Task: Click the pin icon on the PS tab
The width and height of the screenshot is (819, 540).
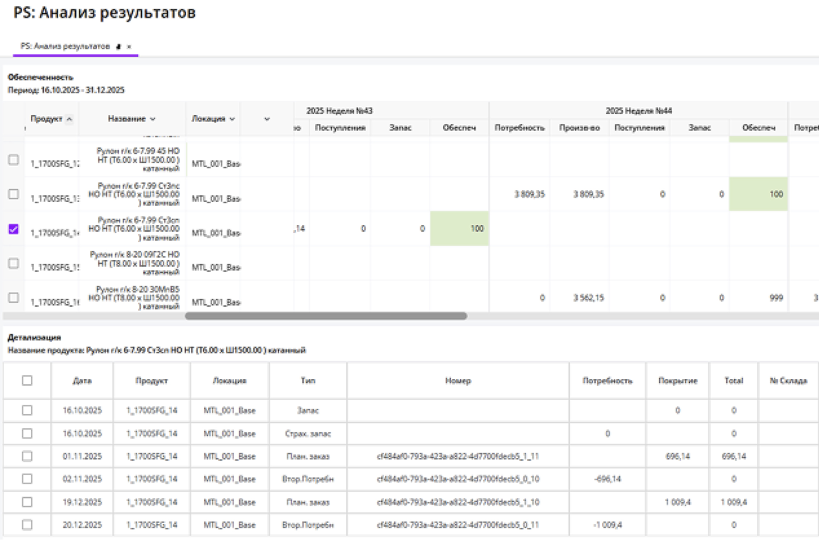Action: click(119, 46)
